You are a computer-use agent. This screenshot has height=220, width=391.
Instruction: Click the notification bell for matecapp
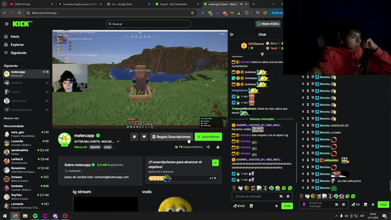pos(134,137)
